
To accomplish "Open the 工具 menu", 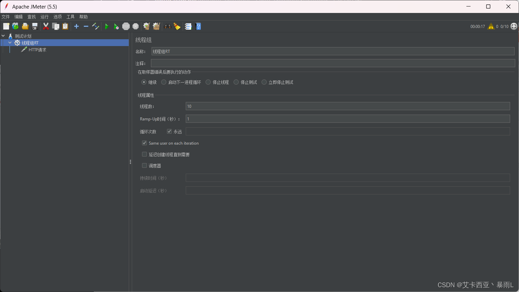I will click(70, 17).
